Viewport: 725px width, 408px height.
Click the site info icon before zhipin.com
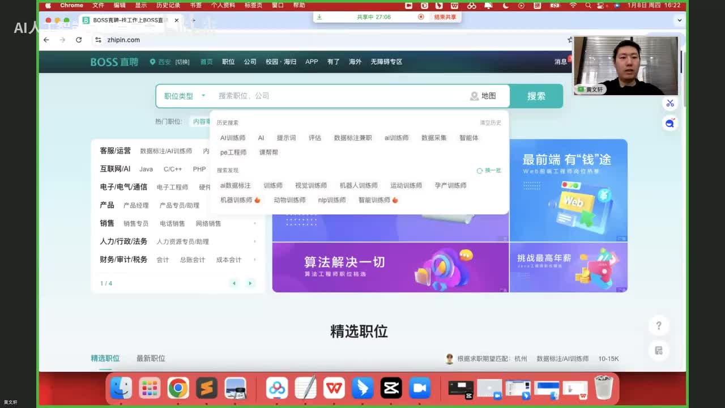tap(98, 40)
